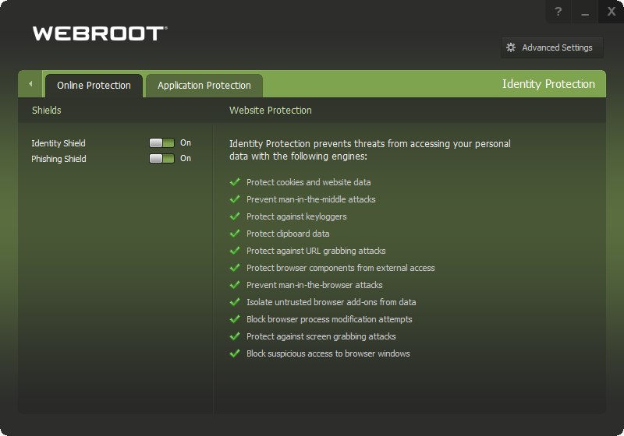Switch to the Online Protection tab
The image size is (624, 436).
pos(94,86)
